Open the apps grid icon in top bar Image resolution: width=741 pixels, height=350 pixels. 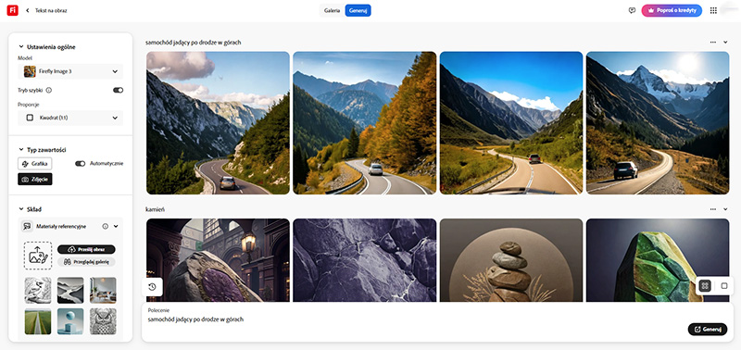tap(713, 10)
